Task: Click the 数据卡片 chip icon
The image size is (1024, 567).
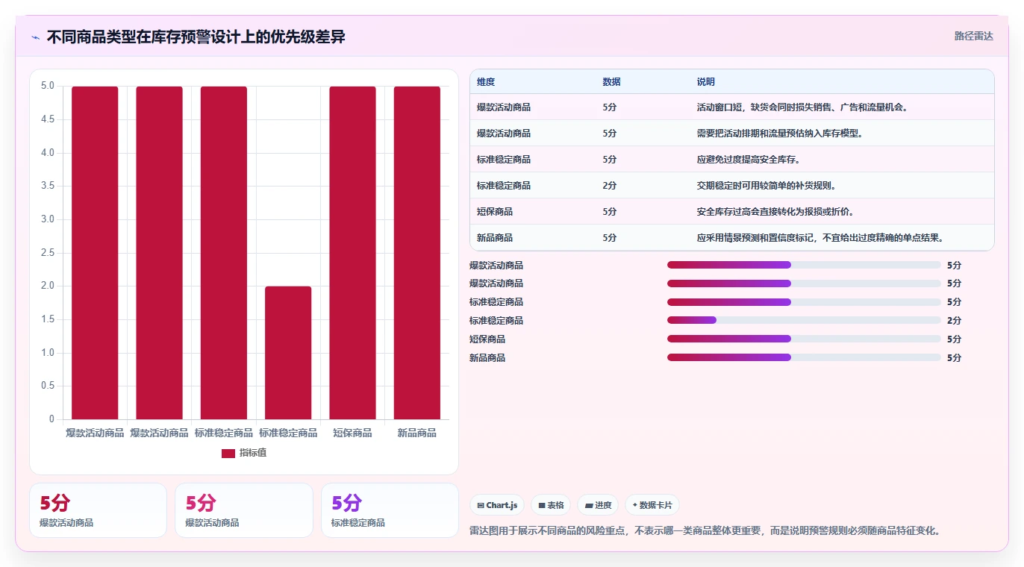Action: tap(635, 505)
